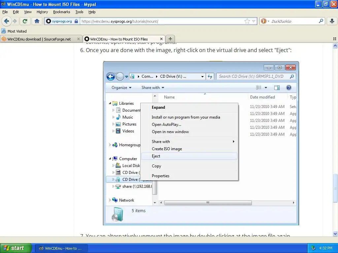Screen dimensions: 338x253
Task: Click the Network icon in the pictured tree
Action: click(x=115, y=200)
